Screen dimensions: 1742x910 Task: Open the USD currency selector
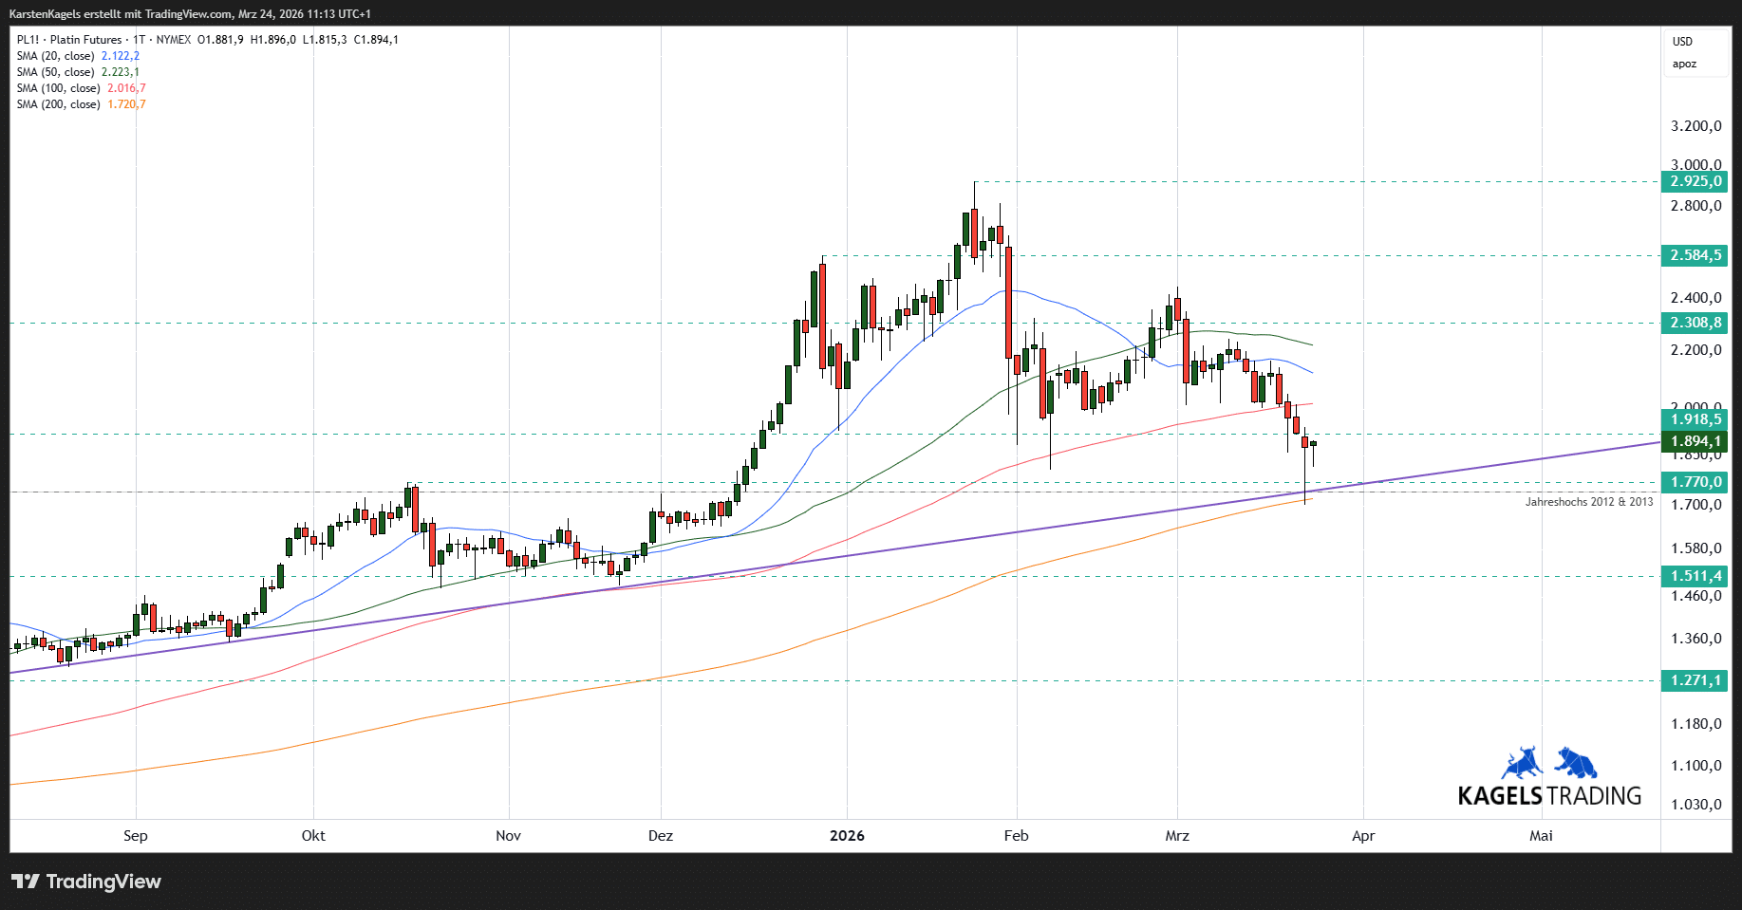[x=1682, y=42]
